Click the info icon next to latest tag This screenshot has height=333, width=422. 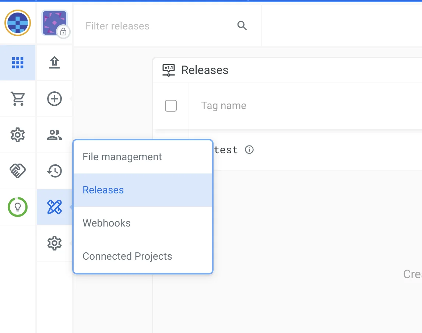249,150
